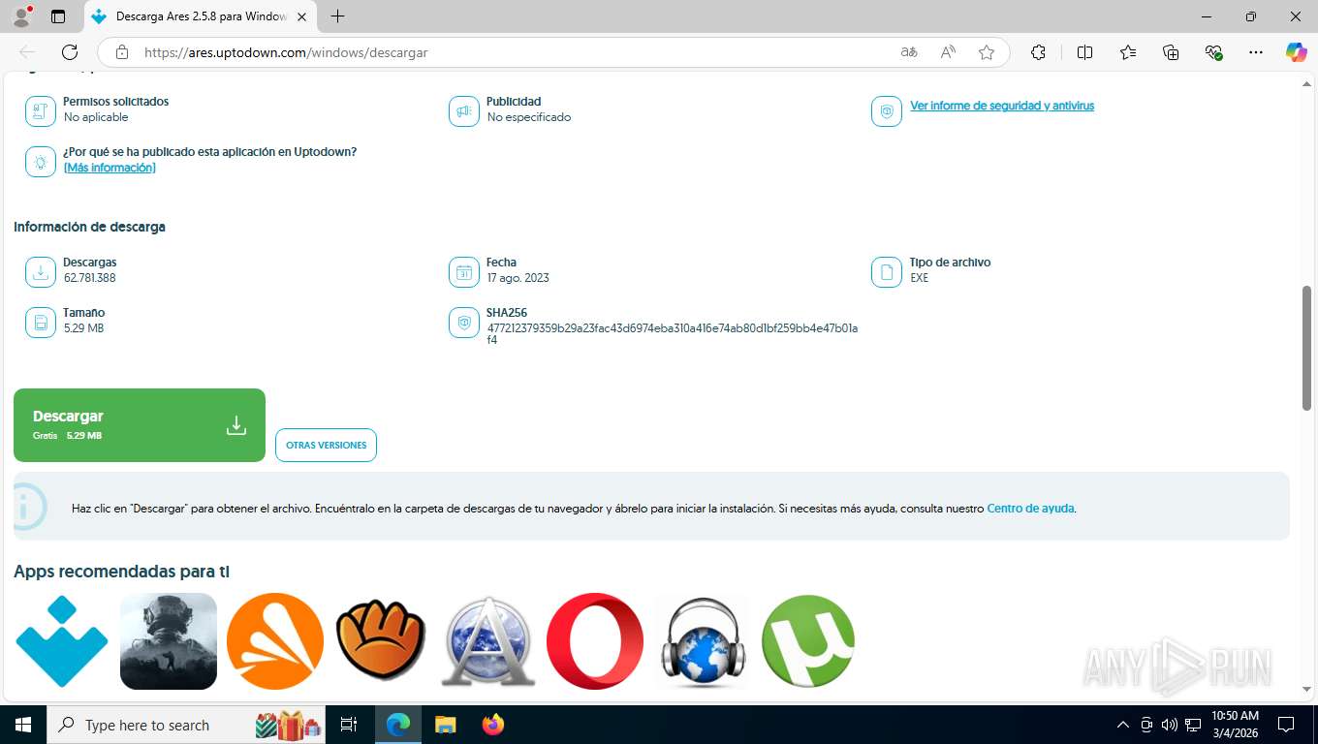Open Browser essentials heart icon
Screen dimensions: 1318x744
click(x=1213, y=52)
